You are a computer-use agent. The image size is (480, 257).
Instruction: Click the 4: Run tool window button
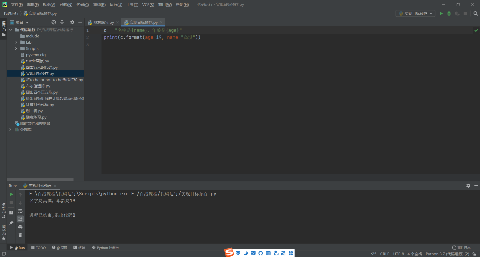17,248
